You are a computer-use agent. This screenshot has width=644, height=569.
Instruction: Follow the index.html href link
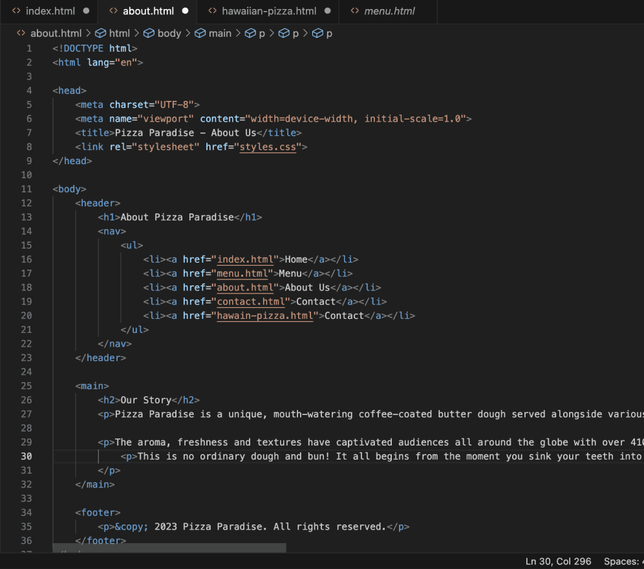245,260
